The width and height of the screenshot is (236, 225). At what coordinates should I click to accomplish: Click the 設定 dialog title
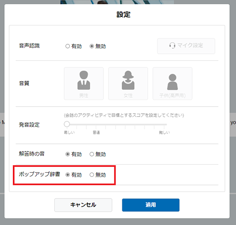pos(124,15)
